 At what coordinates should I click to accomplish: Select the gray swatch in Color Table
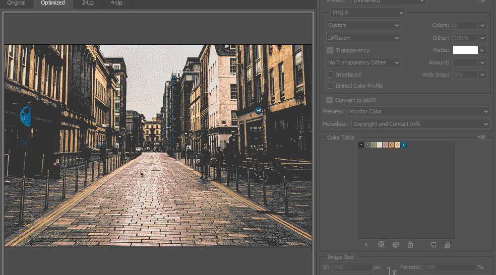pos(367,145)
